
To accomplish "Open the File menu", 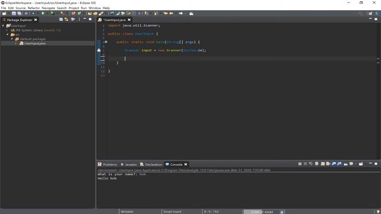I will (4, 8).
